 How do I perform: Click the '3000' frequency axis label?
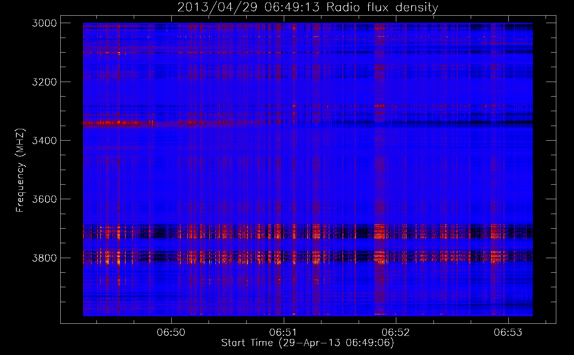click(44, 23)
